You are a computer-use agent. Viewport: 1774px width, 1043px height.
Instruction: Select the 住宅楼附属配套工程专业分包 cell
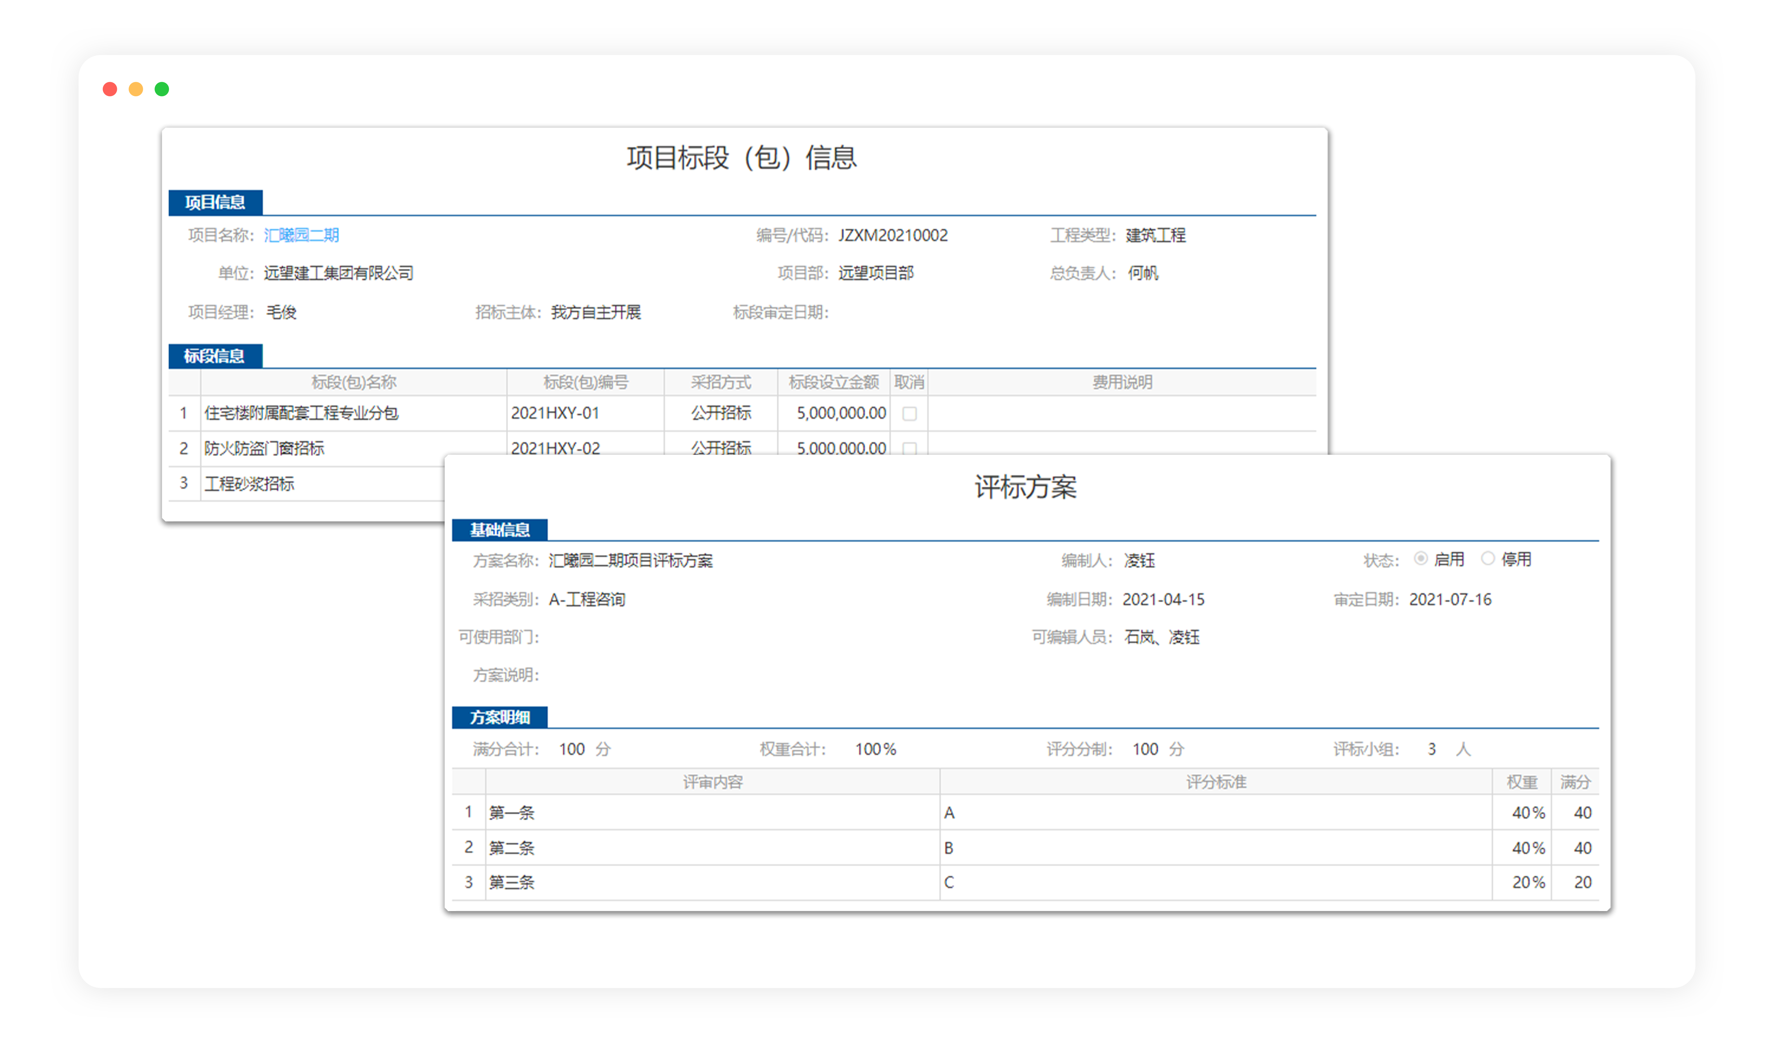coord(354,414)
